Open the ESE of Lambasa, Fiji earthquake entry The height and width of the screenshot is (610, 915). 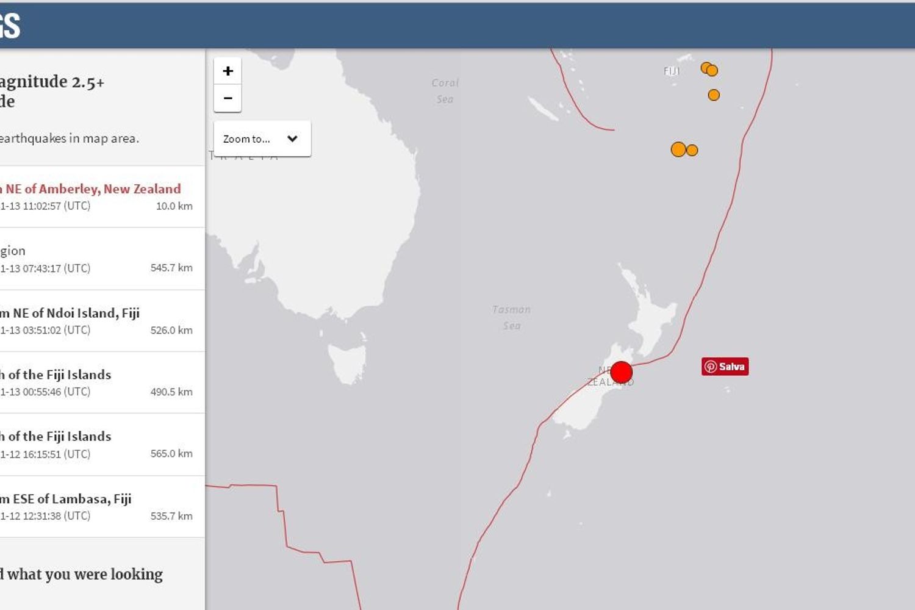click(66, 499)
